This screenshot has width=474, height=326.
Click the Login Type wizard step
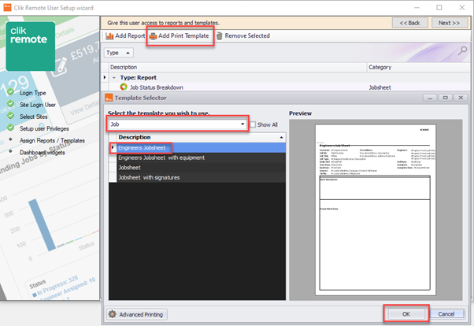point(32,93)
